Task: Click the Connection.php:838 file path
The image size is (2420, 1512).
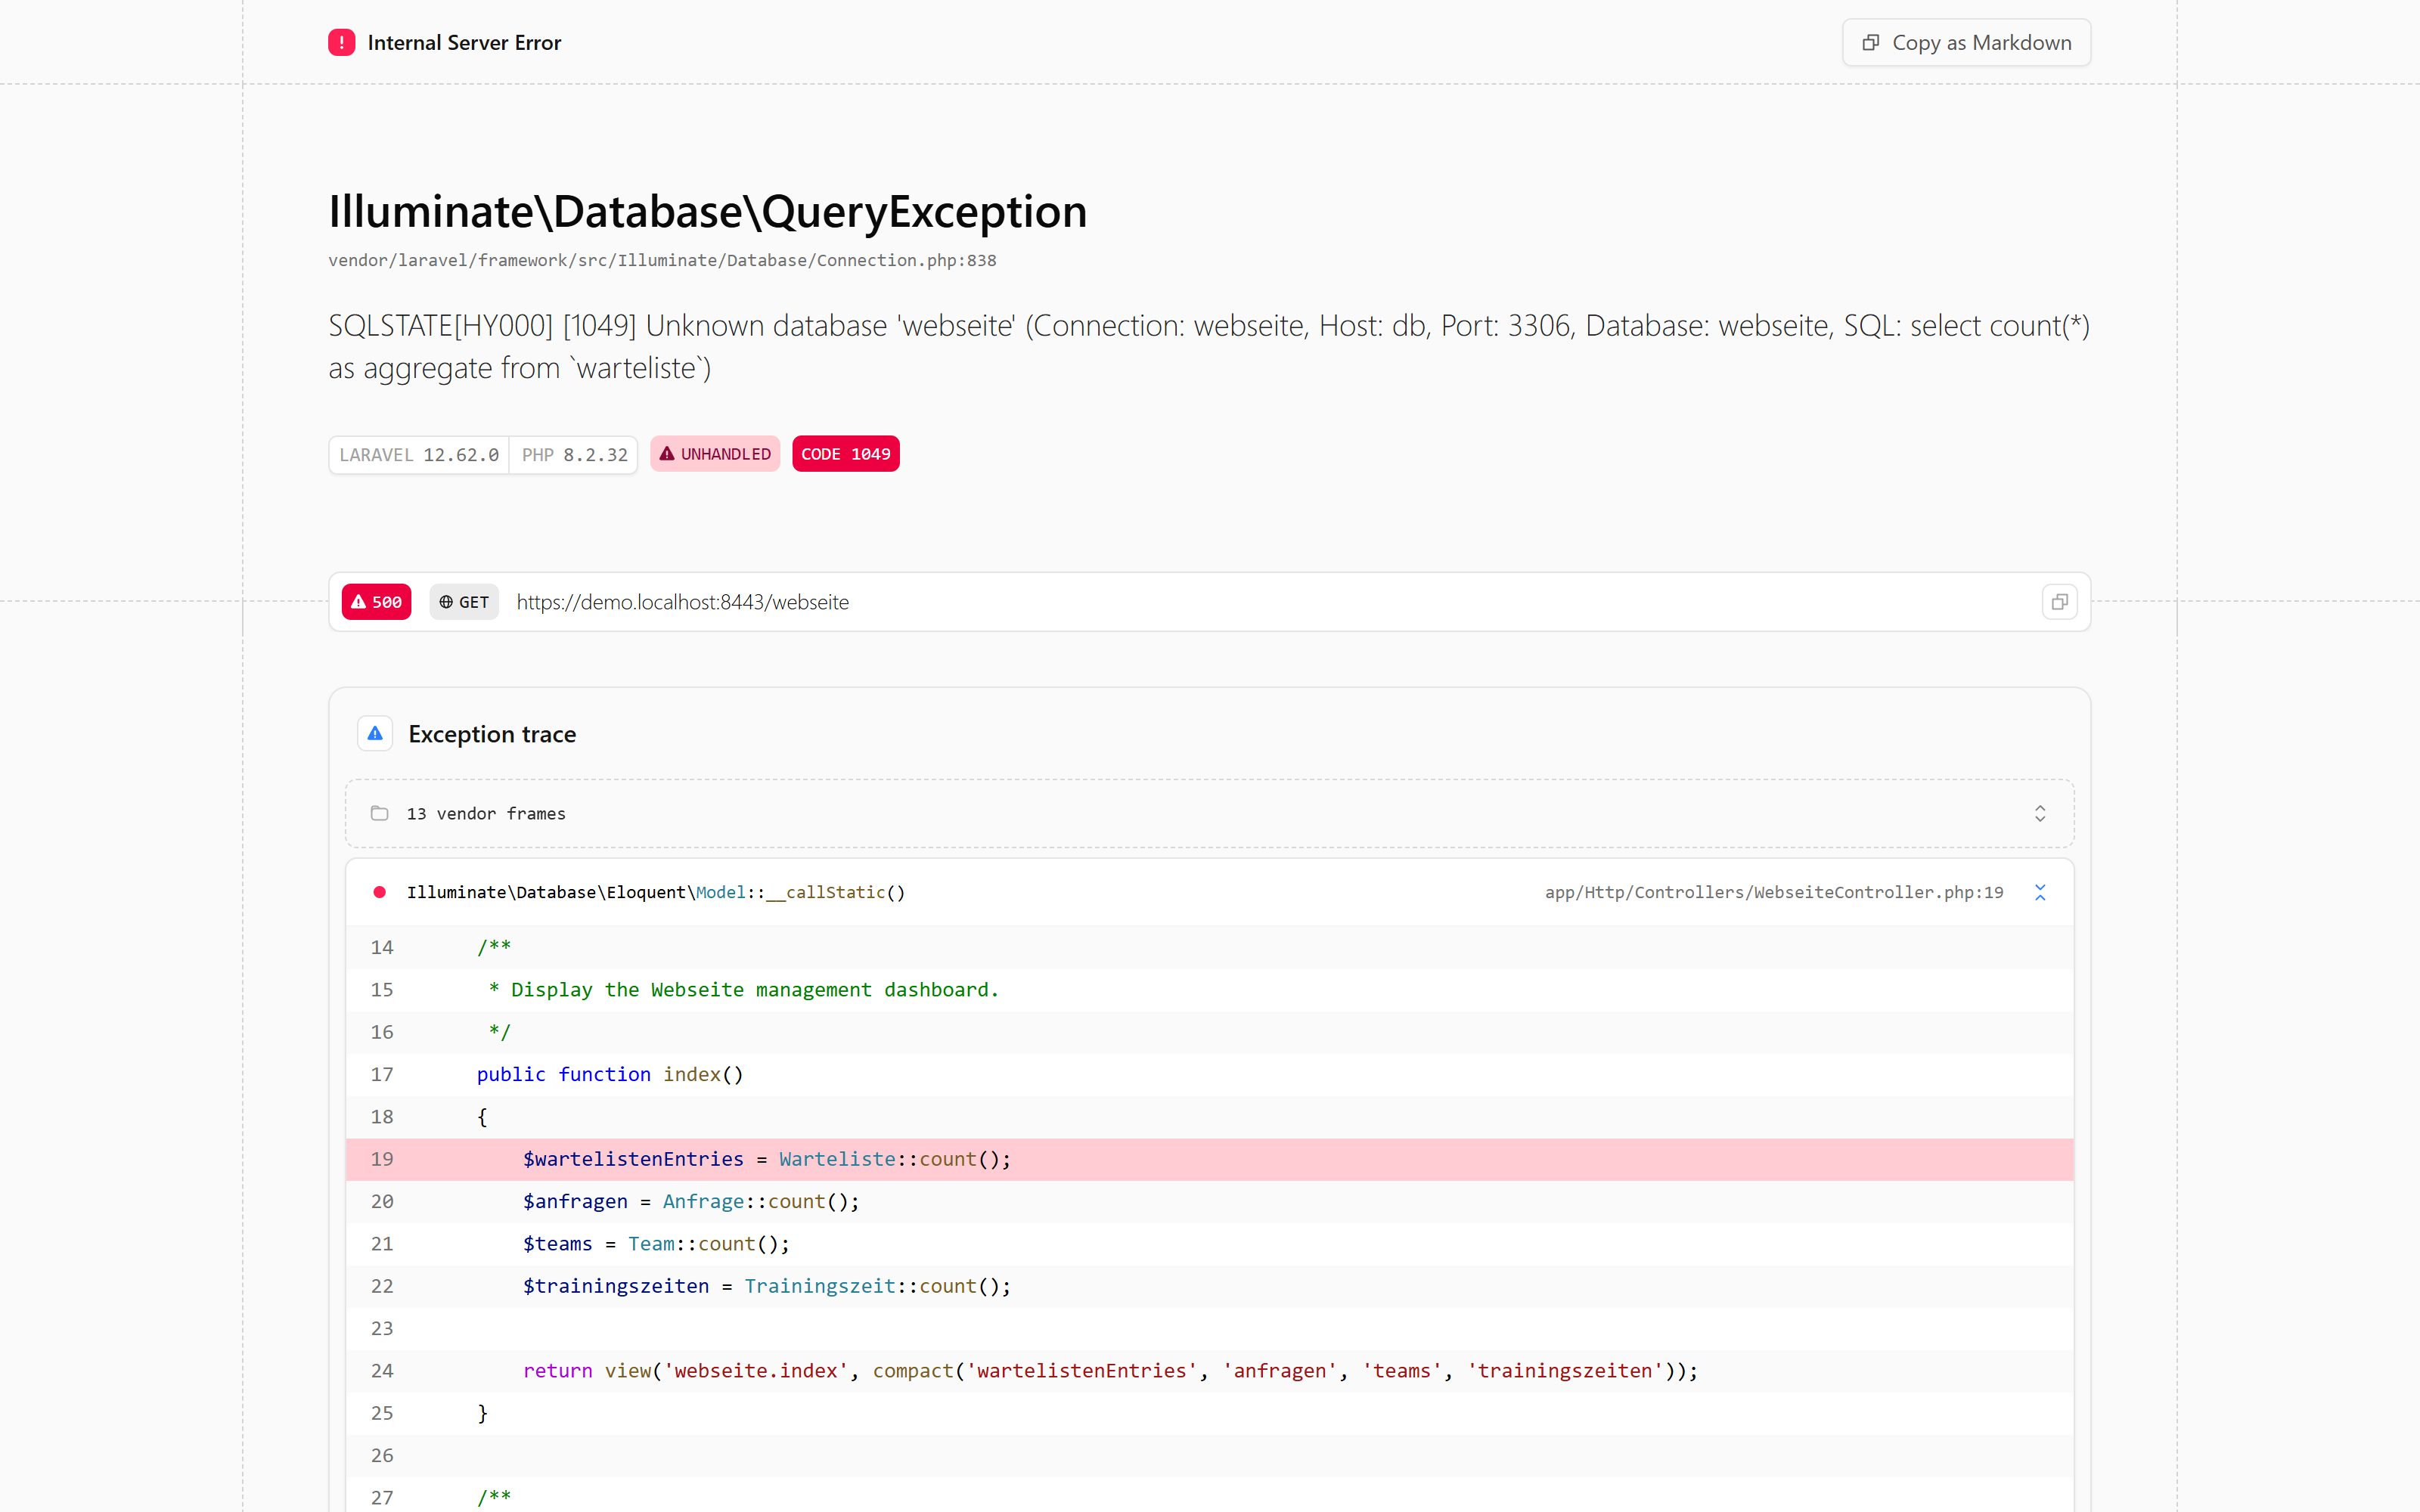Action: pos(662,260)
